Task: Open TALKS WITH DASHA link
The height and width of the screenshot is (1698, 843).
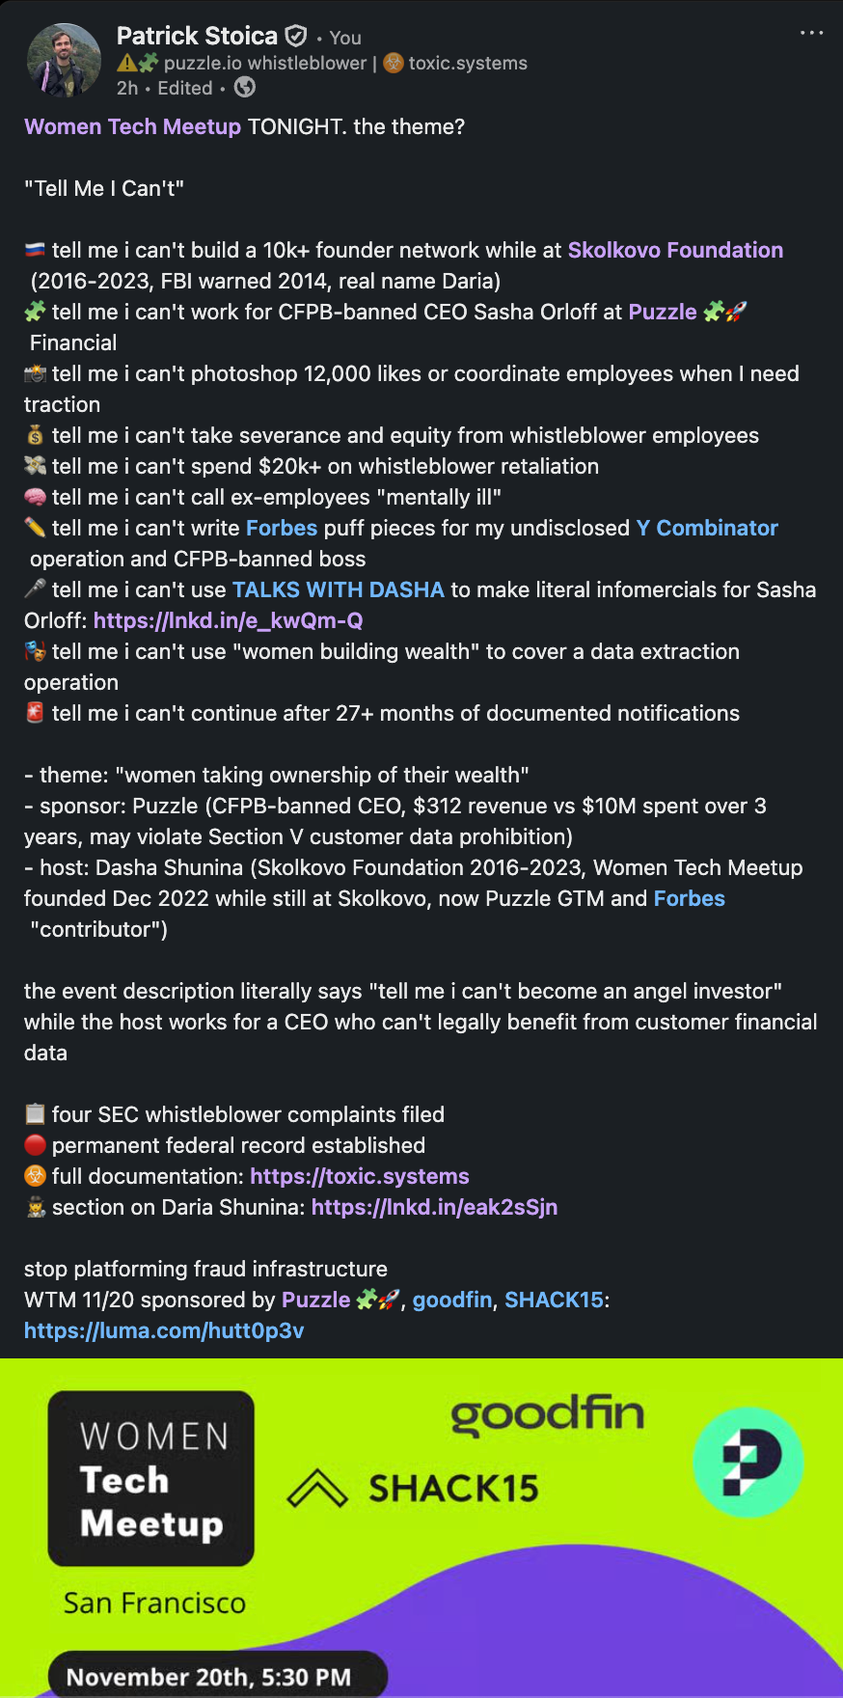Action: tap(338, 589)
